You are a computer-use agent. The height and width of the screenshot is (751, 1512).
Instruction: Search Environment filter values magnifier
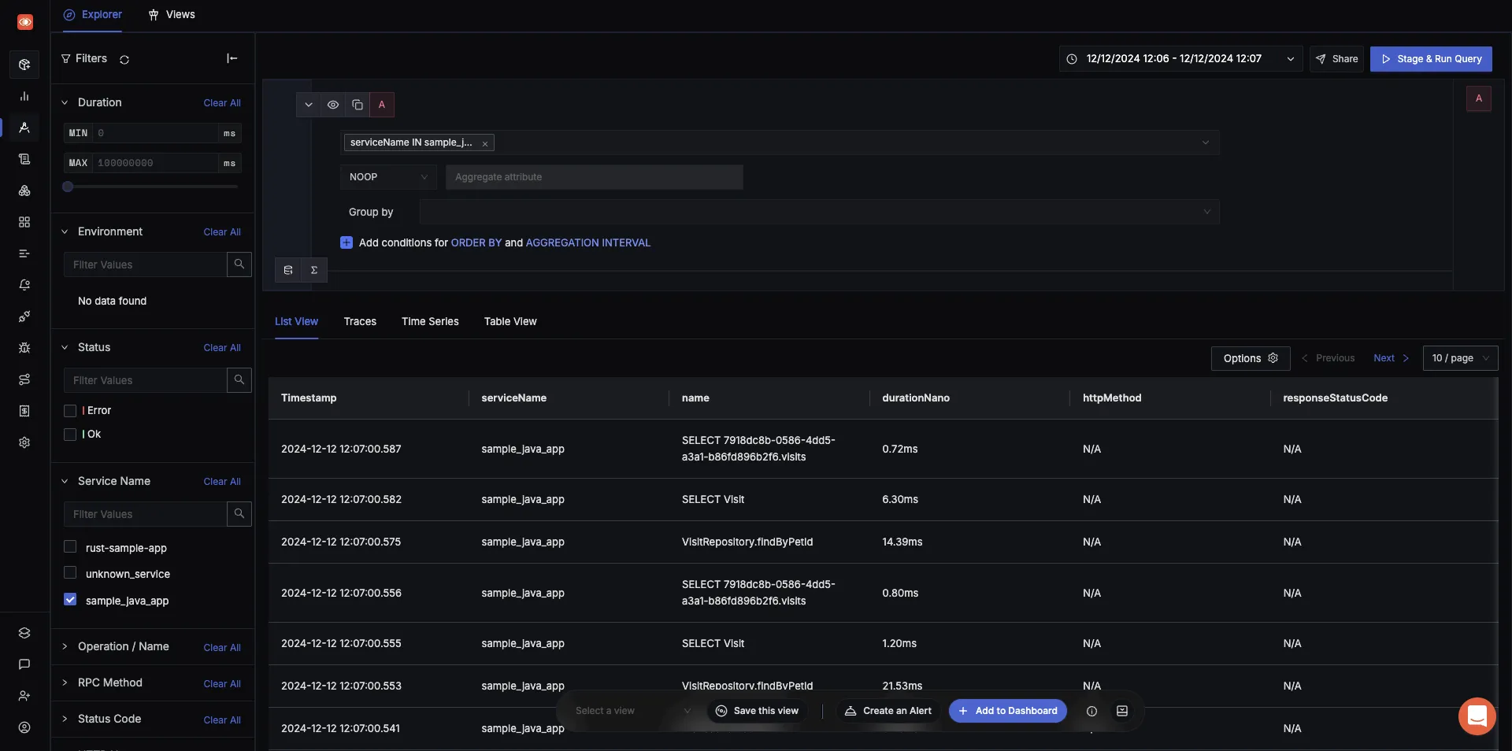coord(239,265)
